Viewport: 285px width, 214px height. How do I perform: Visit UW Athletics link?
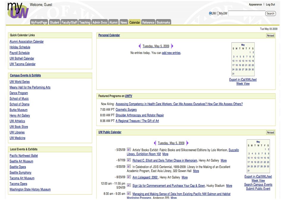click(x=17, y=121)
